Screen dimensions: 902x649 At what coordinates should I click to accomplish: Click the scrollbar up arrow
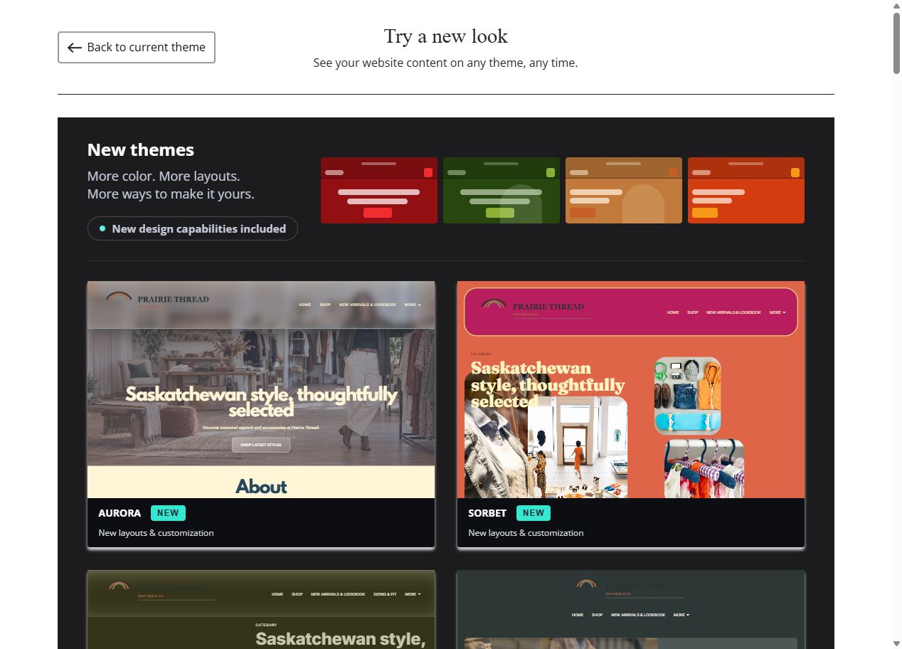tap(896, 5)
